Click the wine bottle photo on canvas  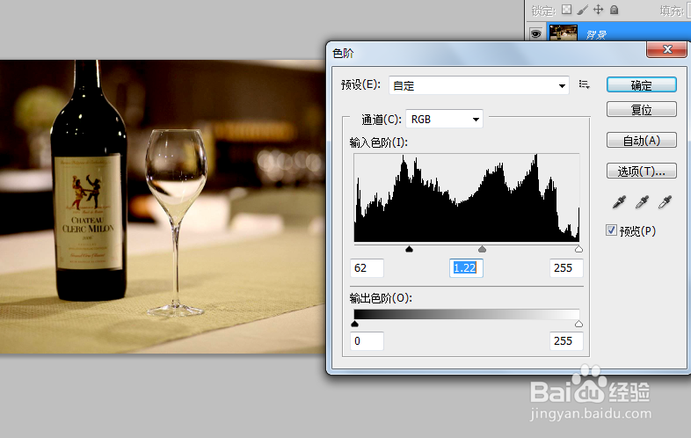pyautogui.click(x=162, y=207)
